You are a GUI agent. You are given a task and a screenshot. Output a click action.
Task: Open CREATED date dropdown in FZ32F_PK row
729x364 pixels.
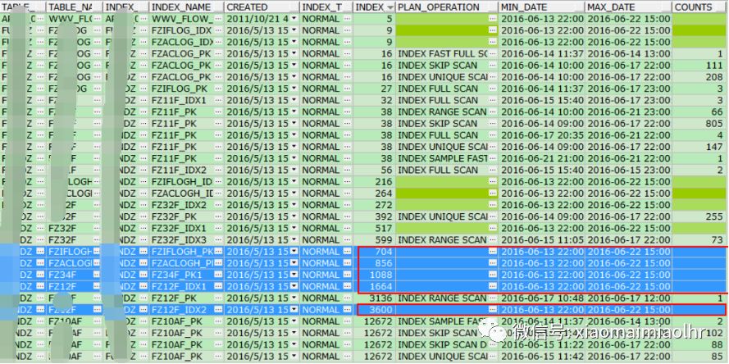[294, 216]
